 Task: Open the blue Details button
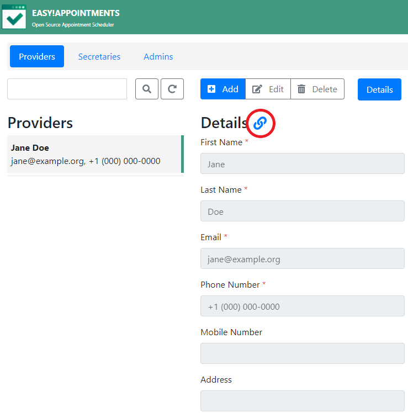379,89
